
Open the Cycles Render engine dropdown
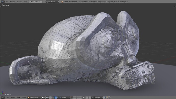point(52,2)
